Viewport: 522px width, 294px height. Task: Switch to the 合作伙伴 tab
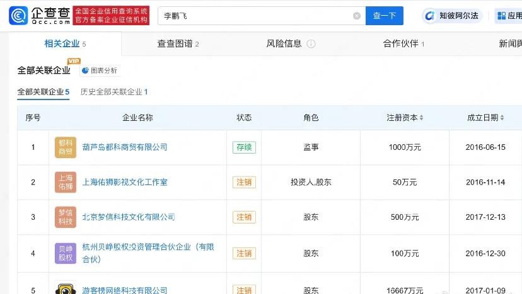click(403, 44)
